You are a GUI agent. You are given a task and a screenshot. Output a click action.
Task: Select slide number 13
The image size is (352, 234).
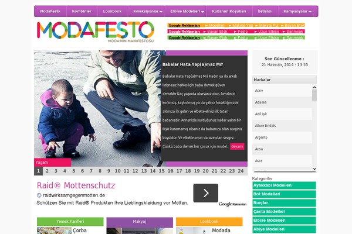point(144,171)
